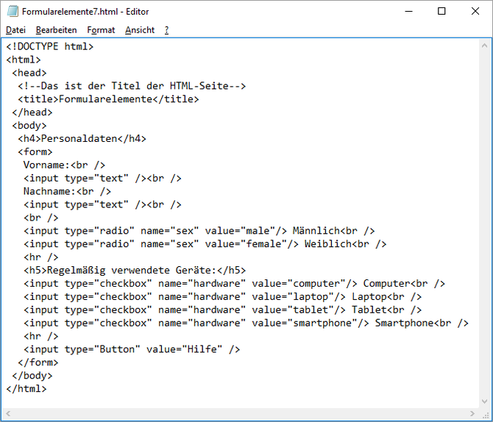This screenshot has height=422, width=493.
Task: Click the checkbox line with value="computer"
Action: click(x=234, y=284)
